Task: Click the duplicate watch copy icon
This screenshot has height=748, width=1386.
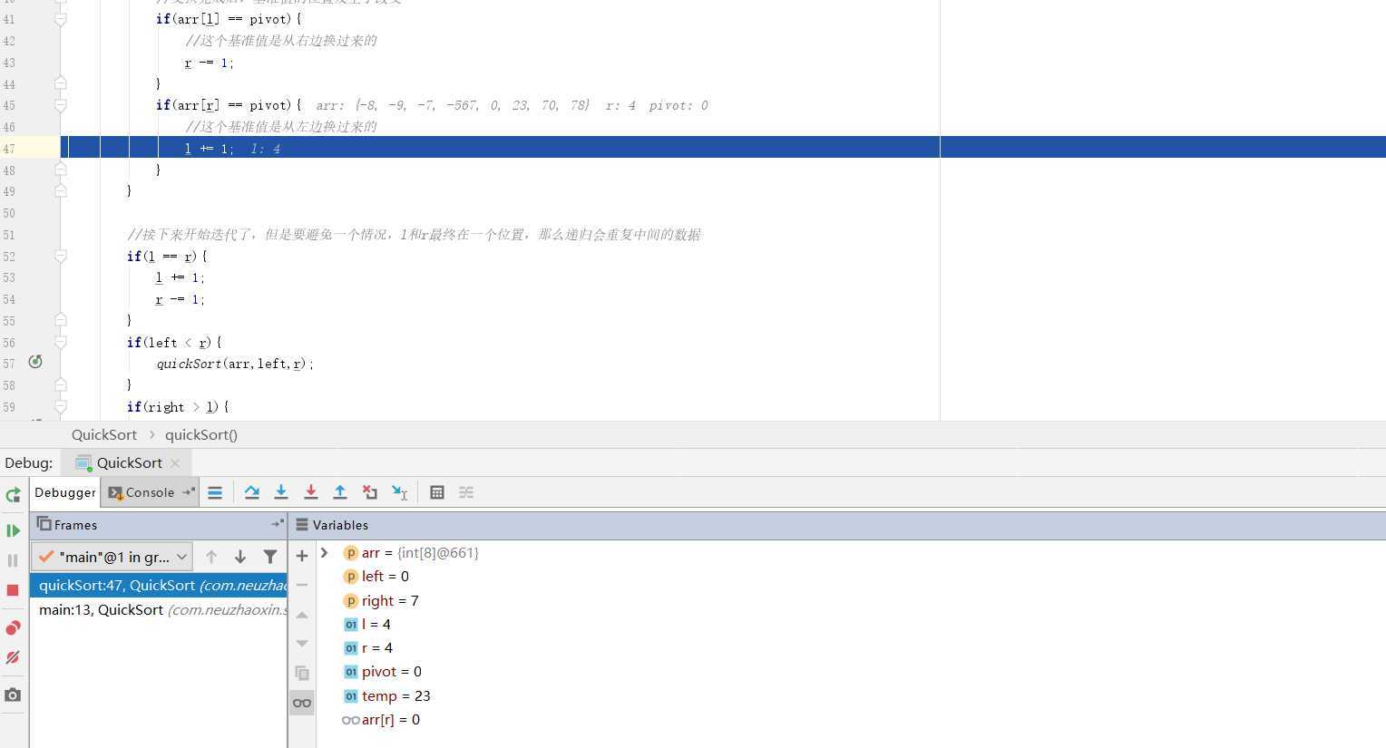Action: [302, 673]
